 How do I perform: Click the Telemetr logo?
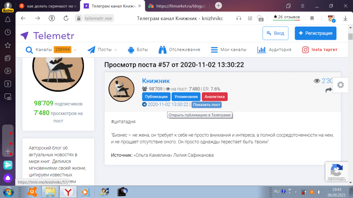pos(47,36)
